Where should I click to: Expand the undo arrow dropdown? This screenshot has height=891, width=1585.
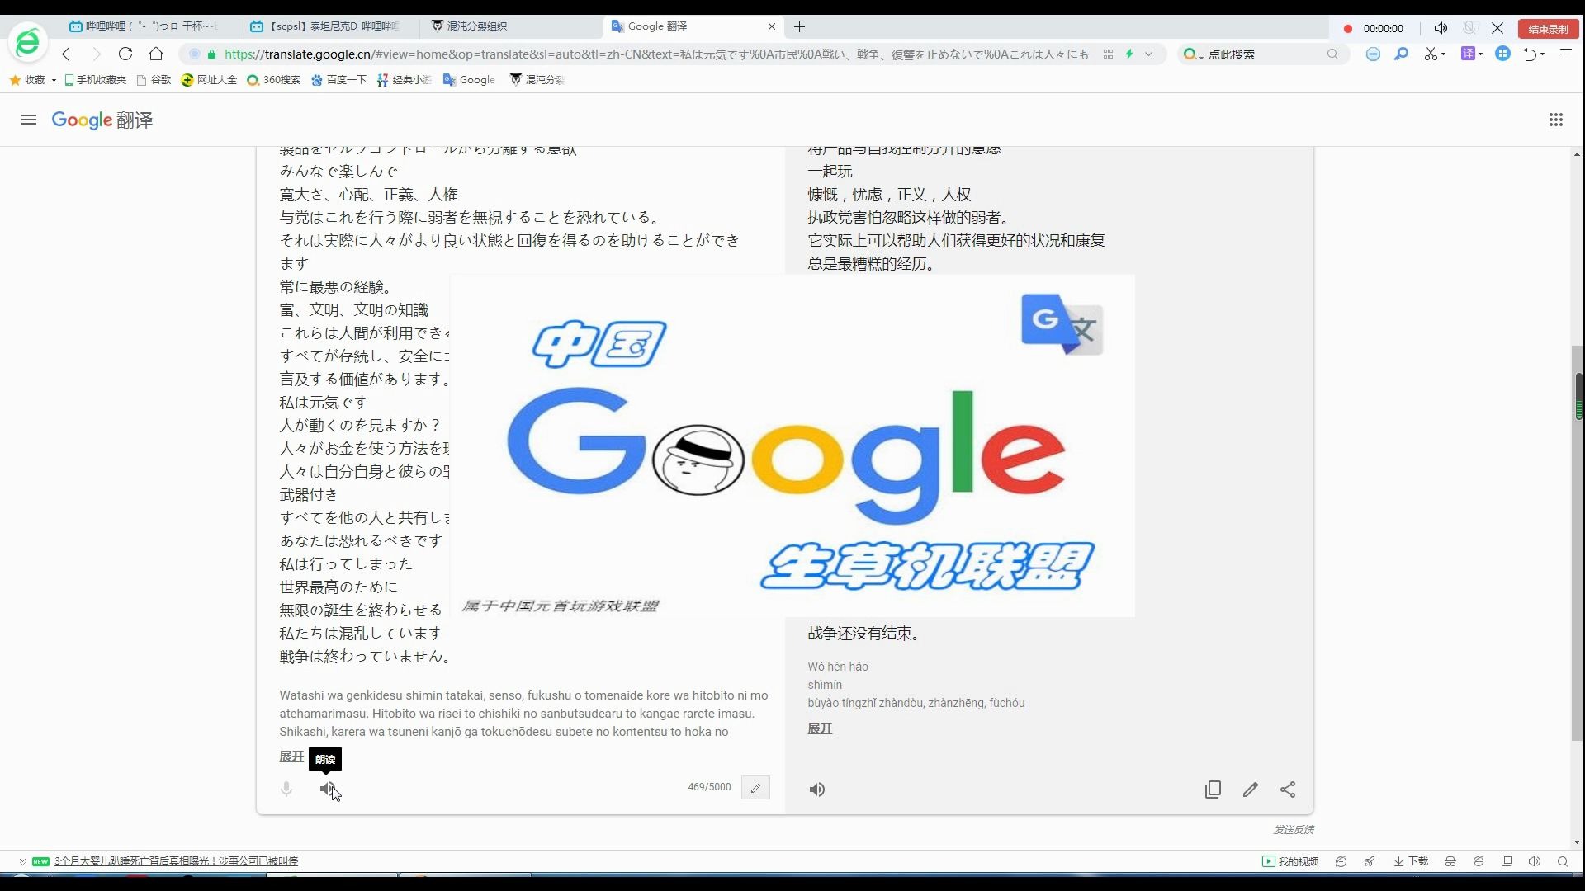coord(1542,54)
